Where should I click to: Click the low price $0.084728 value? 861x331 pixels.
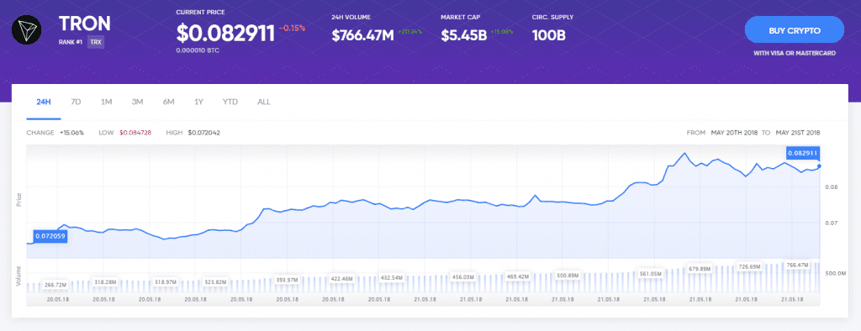tap(135, 133)
